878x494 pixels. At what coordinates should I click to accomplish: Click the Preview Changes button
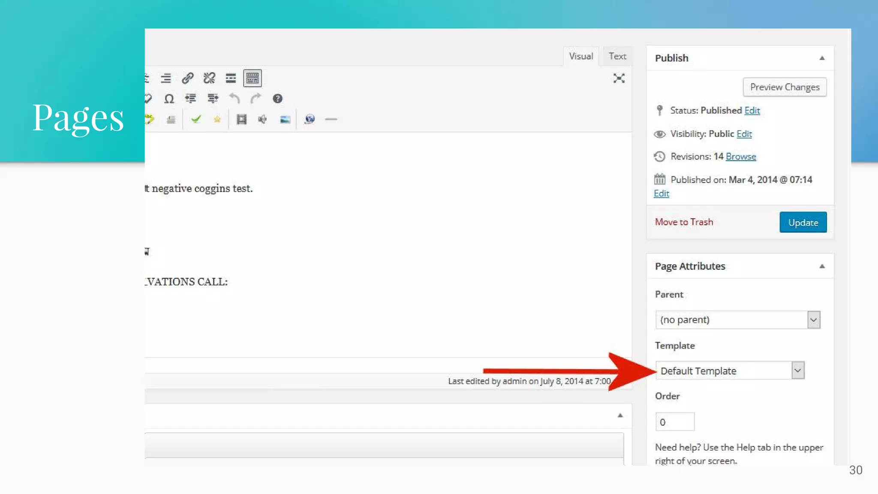coord(785,87)
